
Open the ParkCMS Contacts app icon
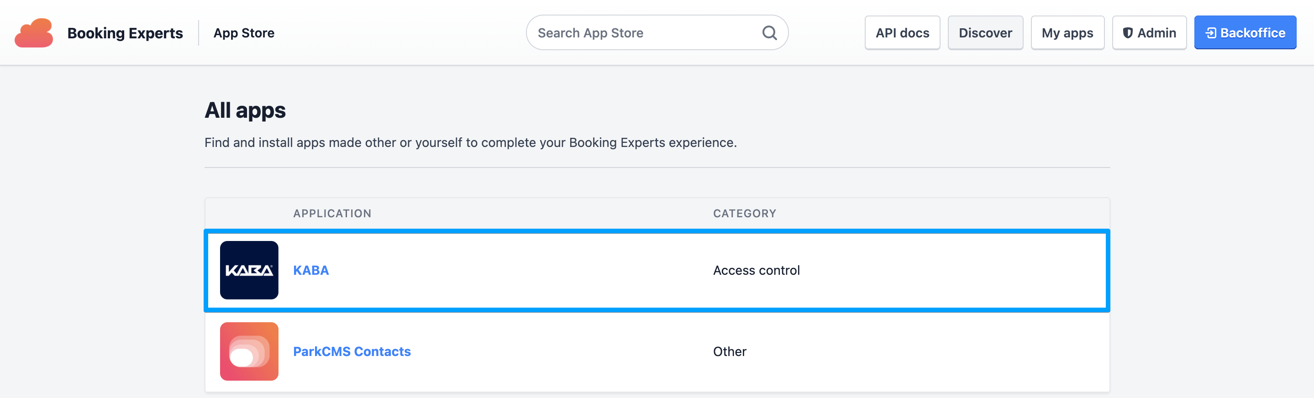tap(249, 351)
